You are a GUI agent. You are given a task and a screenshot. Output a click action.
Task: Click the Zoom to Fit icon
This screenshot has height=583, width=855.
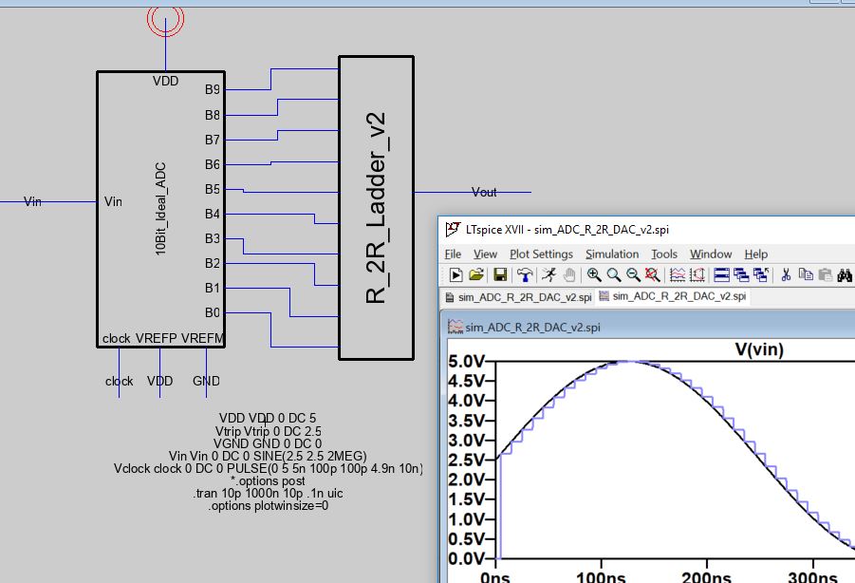click(x=653, y=275)
